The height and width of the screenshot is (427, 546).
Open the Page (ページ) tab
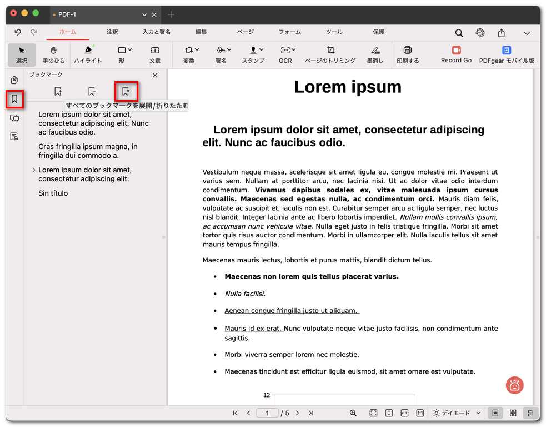click(245, 32)
